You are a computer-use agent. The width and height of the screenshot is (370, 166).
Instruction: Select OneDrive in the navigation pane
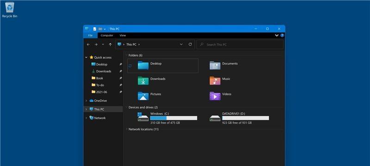click(x=100, y=101)
